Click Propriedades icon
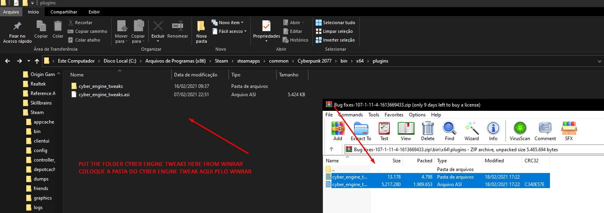 [266, 26]
